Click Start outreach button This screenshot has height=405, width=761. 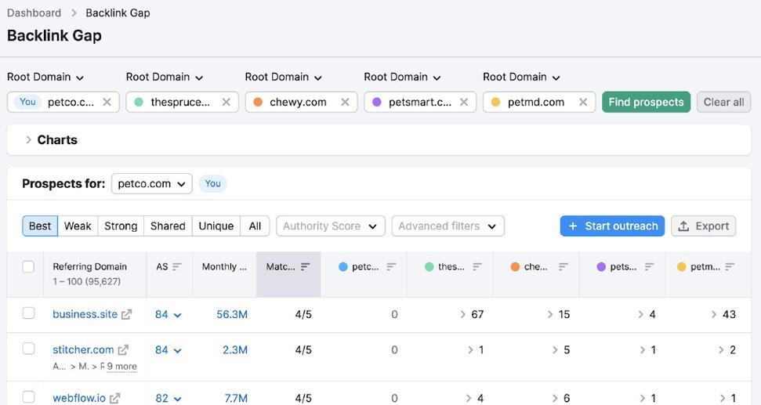point(612,226)
